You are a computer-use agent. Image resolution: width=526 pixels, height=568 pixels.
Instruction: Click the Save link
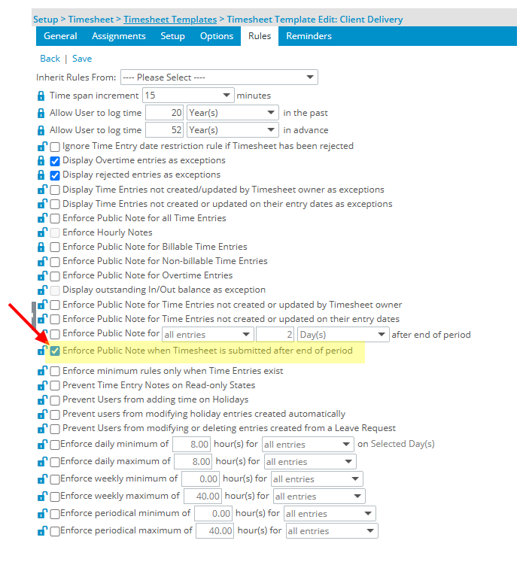point(82,59)
